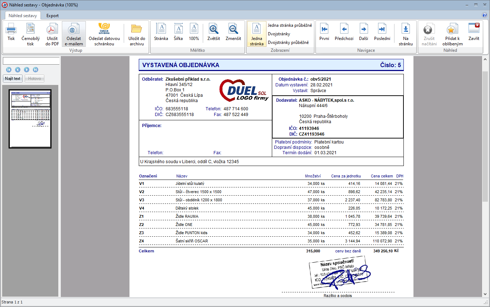Zoom in with Zvětšit
Viewport: 490px width, 307px height.
[x=214, y=32]
